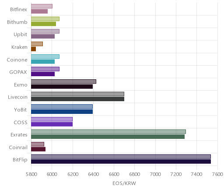The width and height of the screenshot is (224, 191).
Task: Select the dark purple GOPAX lower bar
Action: tap(43, 74)
